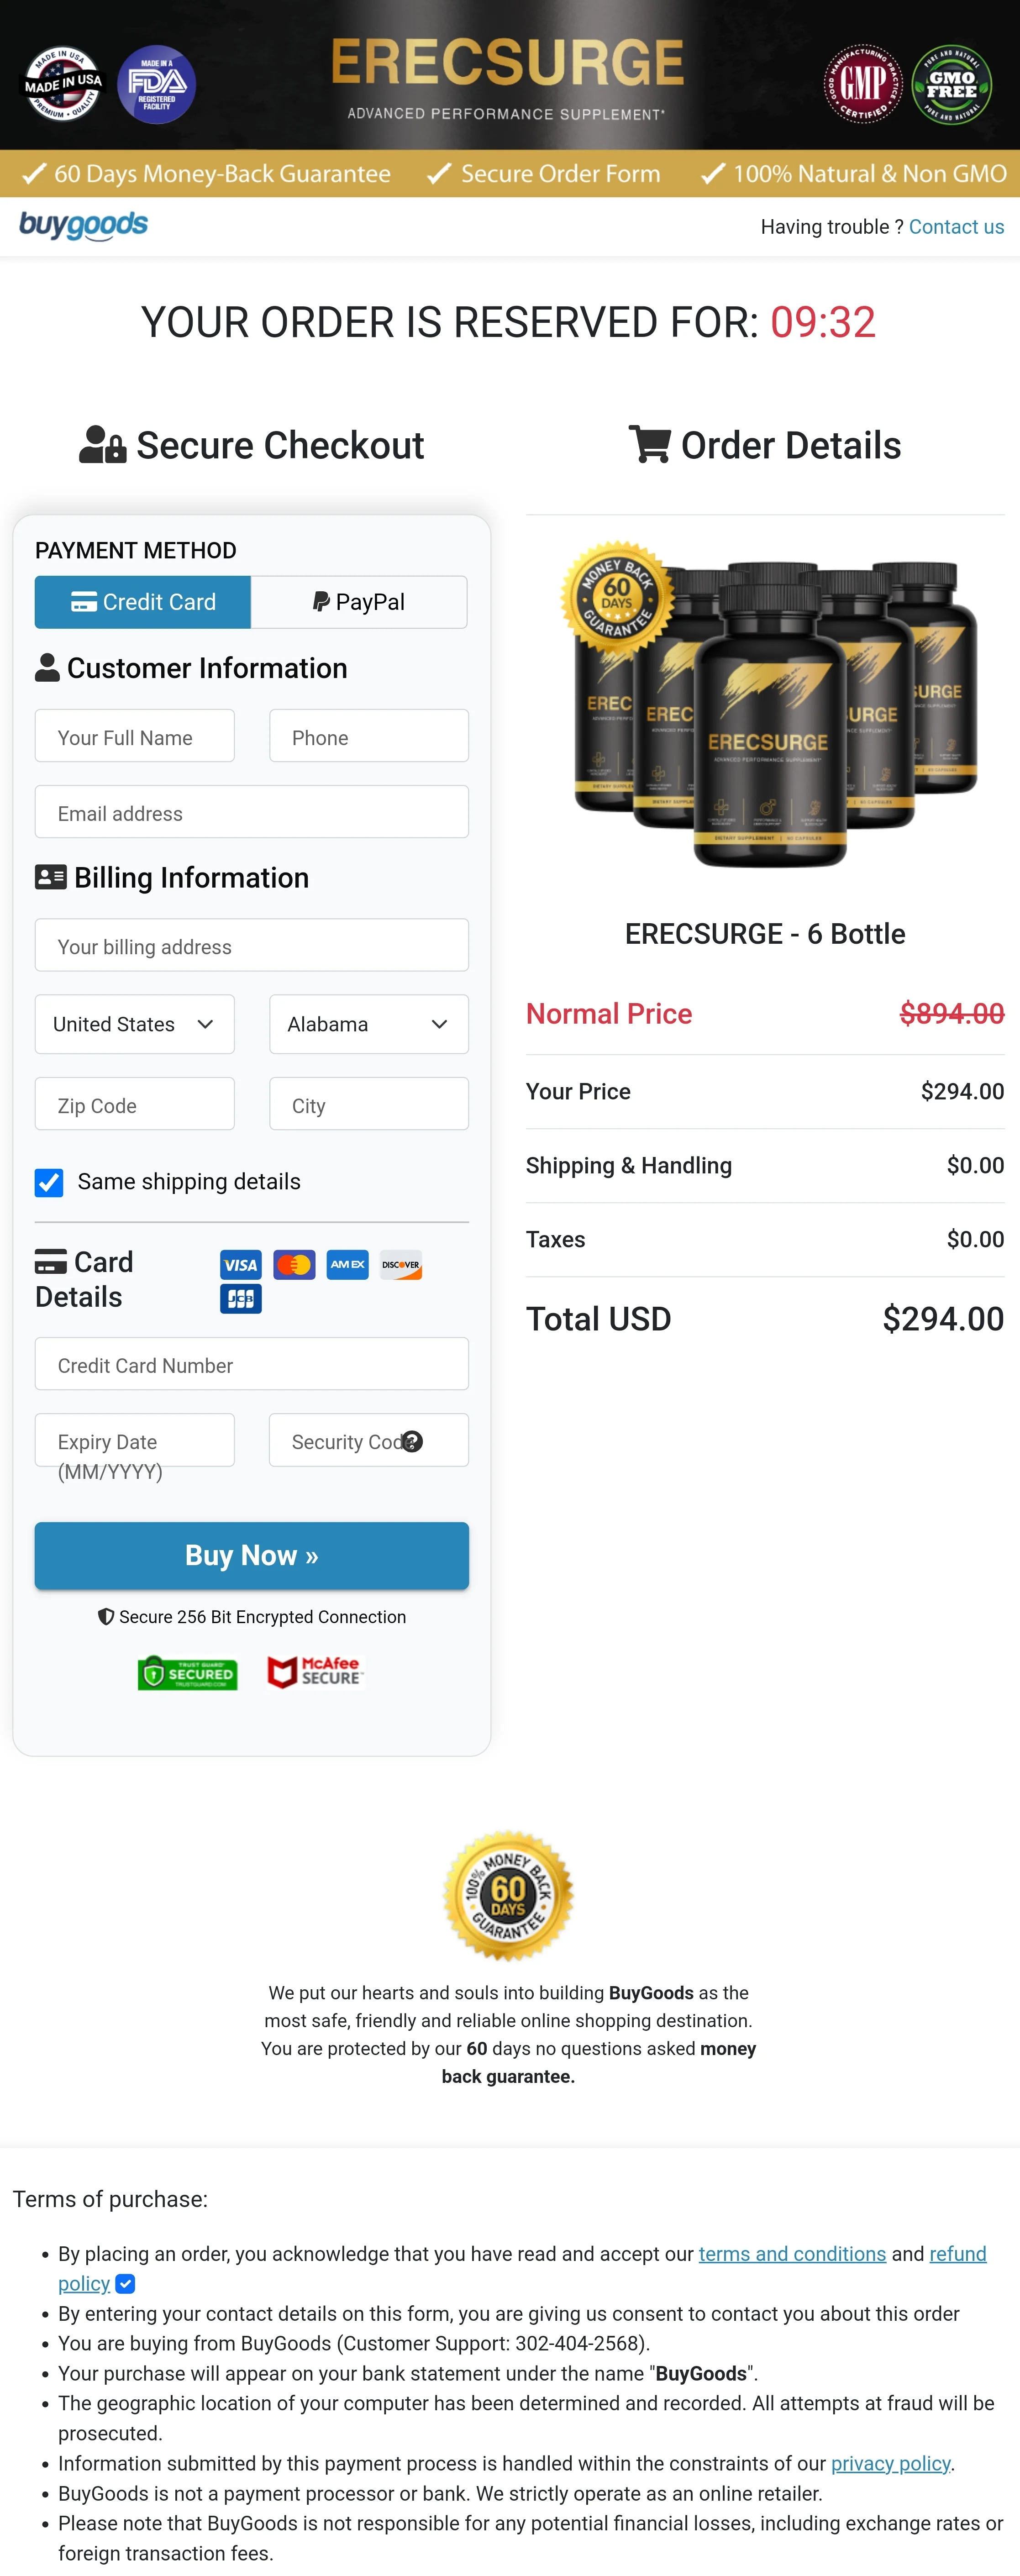Screen dimensions: 1020x2576
Task: Click the Email address input field
Action: pos(251,812)
